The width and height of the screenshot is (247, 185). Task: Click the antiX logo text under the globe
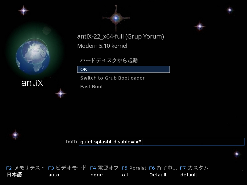pyautogui.click(x=32, y=83)
